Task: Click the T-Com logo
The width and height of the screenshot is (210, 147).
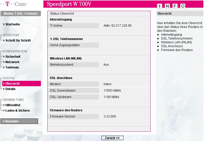Action: tap(14, 4)
